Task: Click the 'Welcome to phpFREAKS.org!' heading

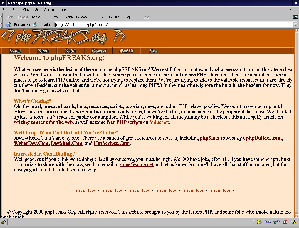Action: tap(59, 58)
